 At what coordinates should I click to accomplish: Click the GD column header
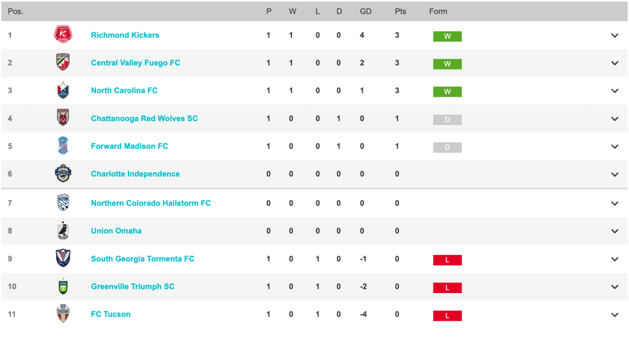click(365, 11)
